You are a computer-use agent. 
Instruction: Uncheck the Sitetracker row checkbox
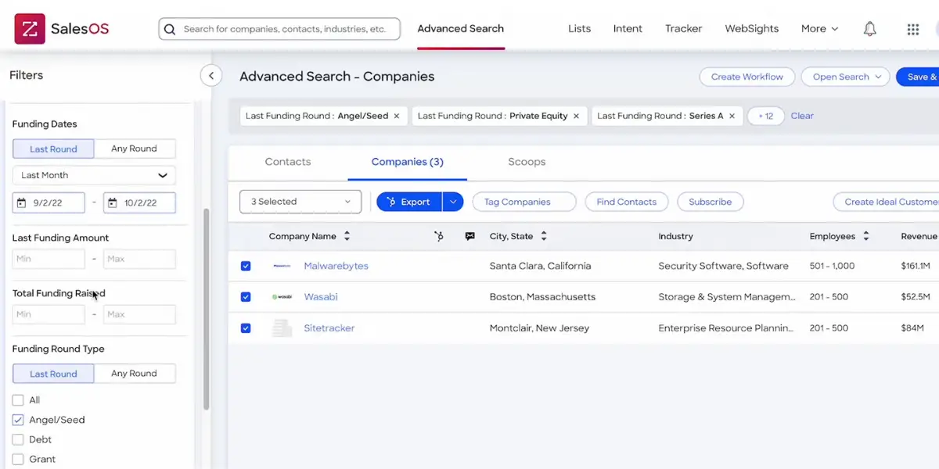point(246,328)
